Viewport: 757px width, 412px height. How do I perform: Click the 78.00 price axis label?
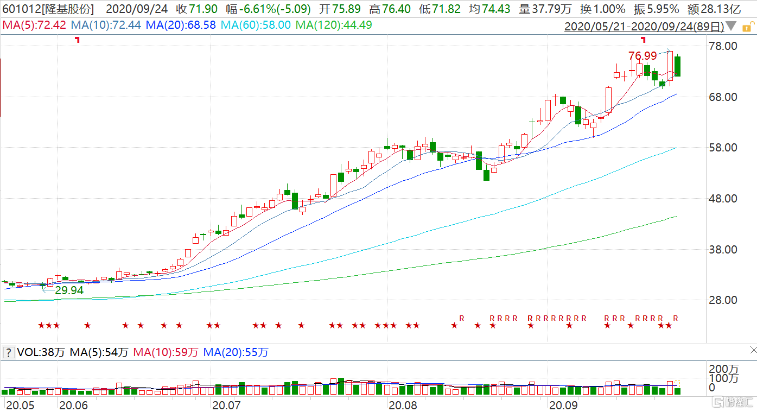pyautogui.click(x=724, y=46)
